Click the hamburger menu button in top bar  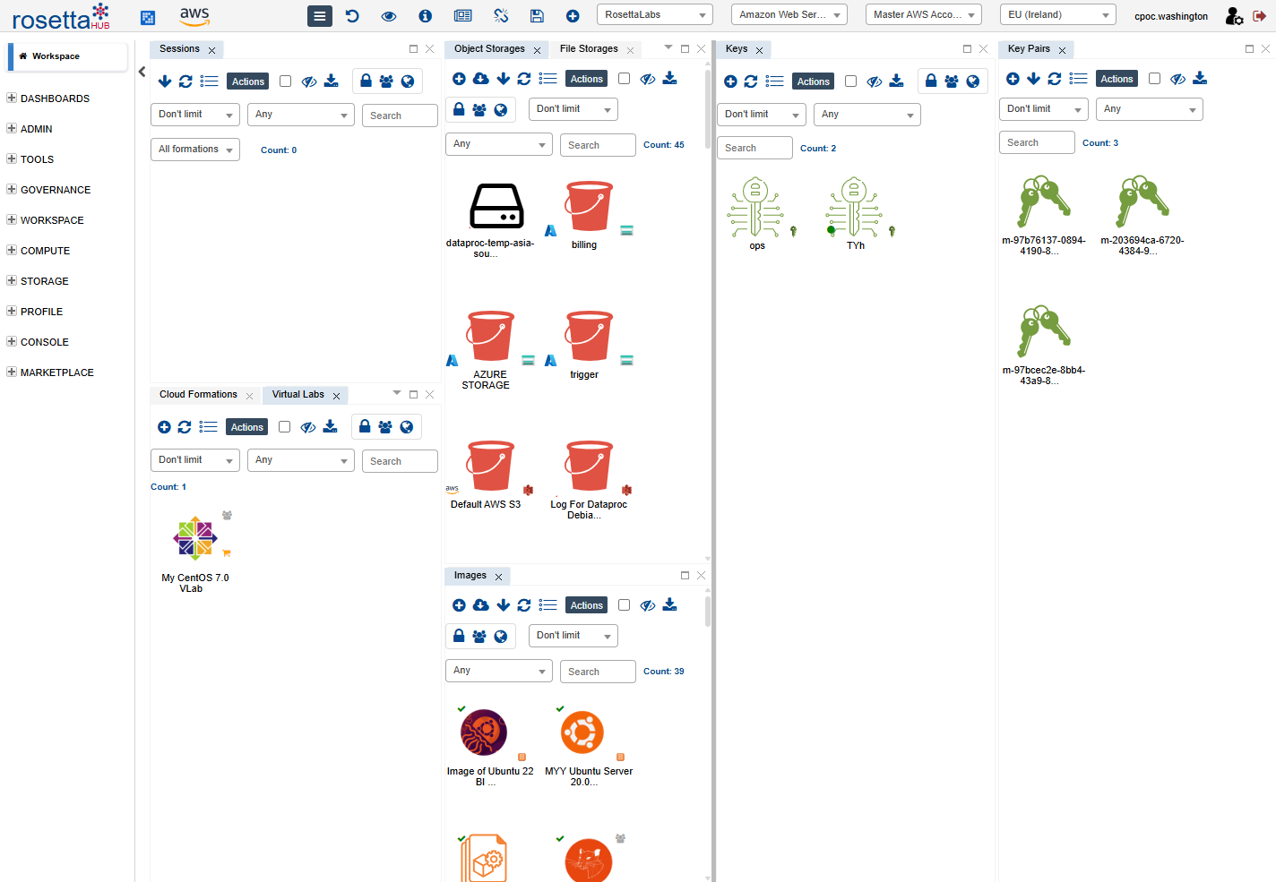pyautogui.click(x=319, y=15)
